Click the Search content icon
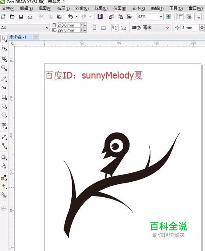205x251 pixels. pos(100,16)
